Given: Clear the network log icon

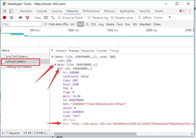Looking at the screenshot, I should click(x=12, y=18).
